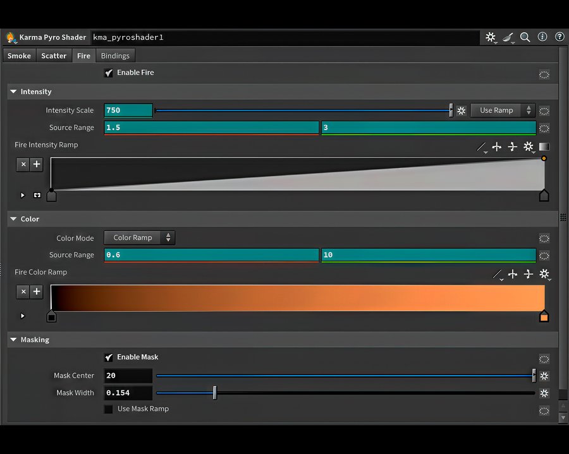The image size is (569, 454).
Task: Open the help question mark icon
Action: (560, 37)
